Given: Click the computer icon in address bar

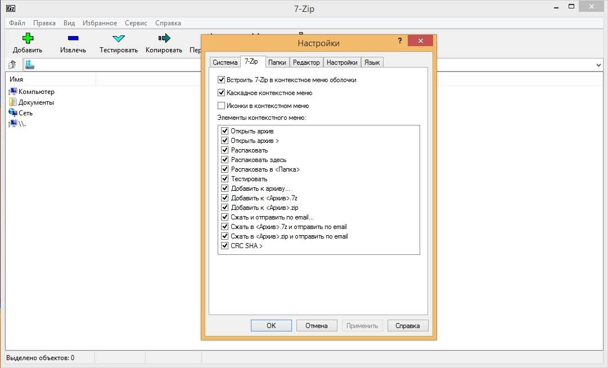Looking at the screenshot, I should pos(30,65).
